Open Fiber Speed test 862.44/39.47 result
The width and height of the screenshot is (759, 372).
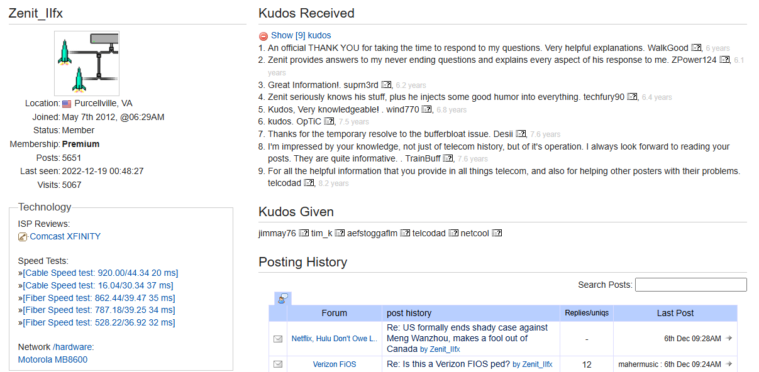tap(99, 298)
